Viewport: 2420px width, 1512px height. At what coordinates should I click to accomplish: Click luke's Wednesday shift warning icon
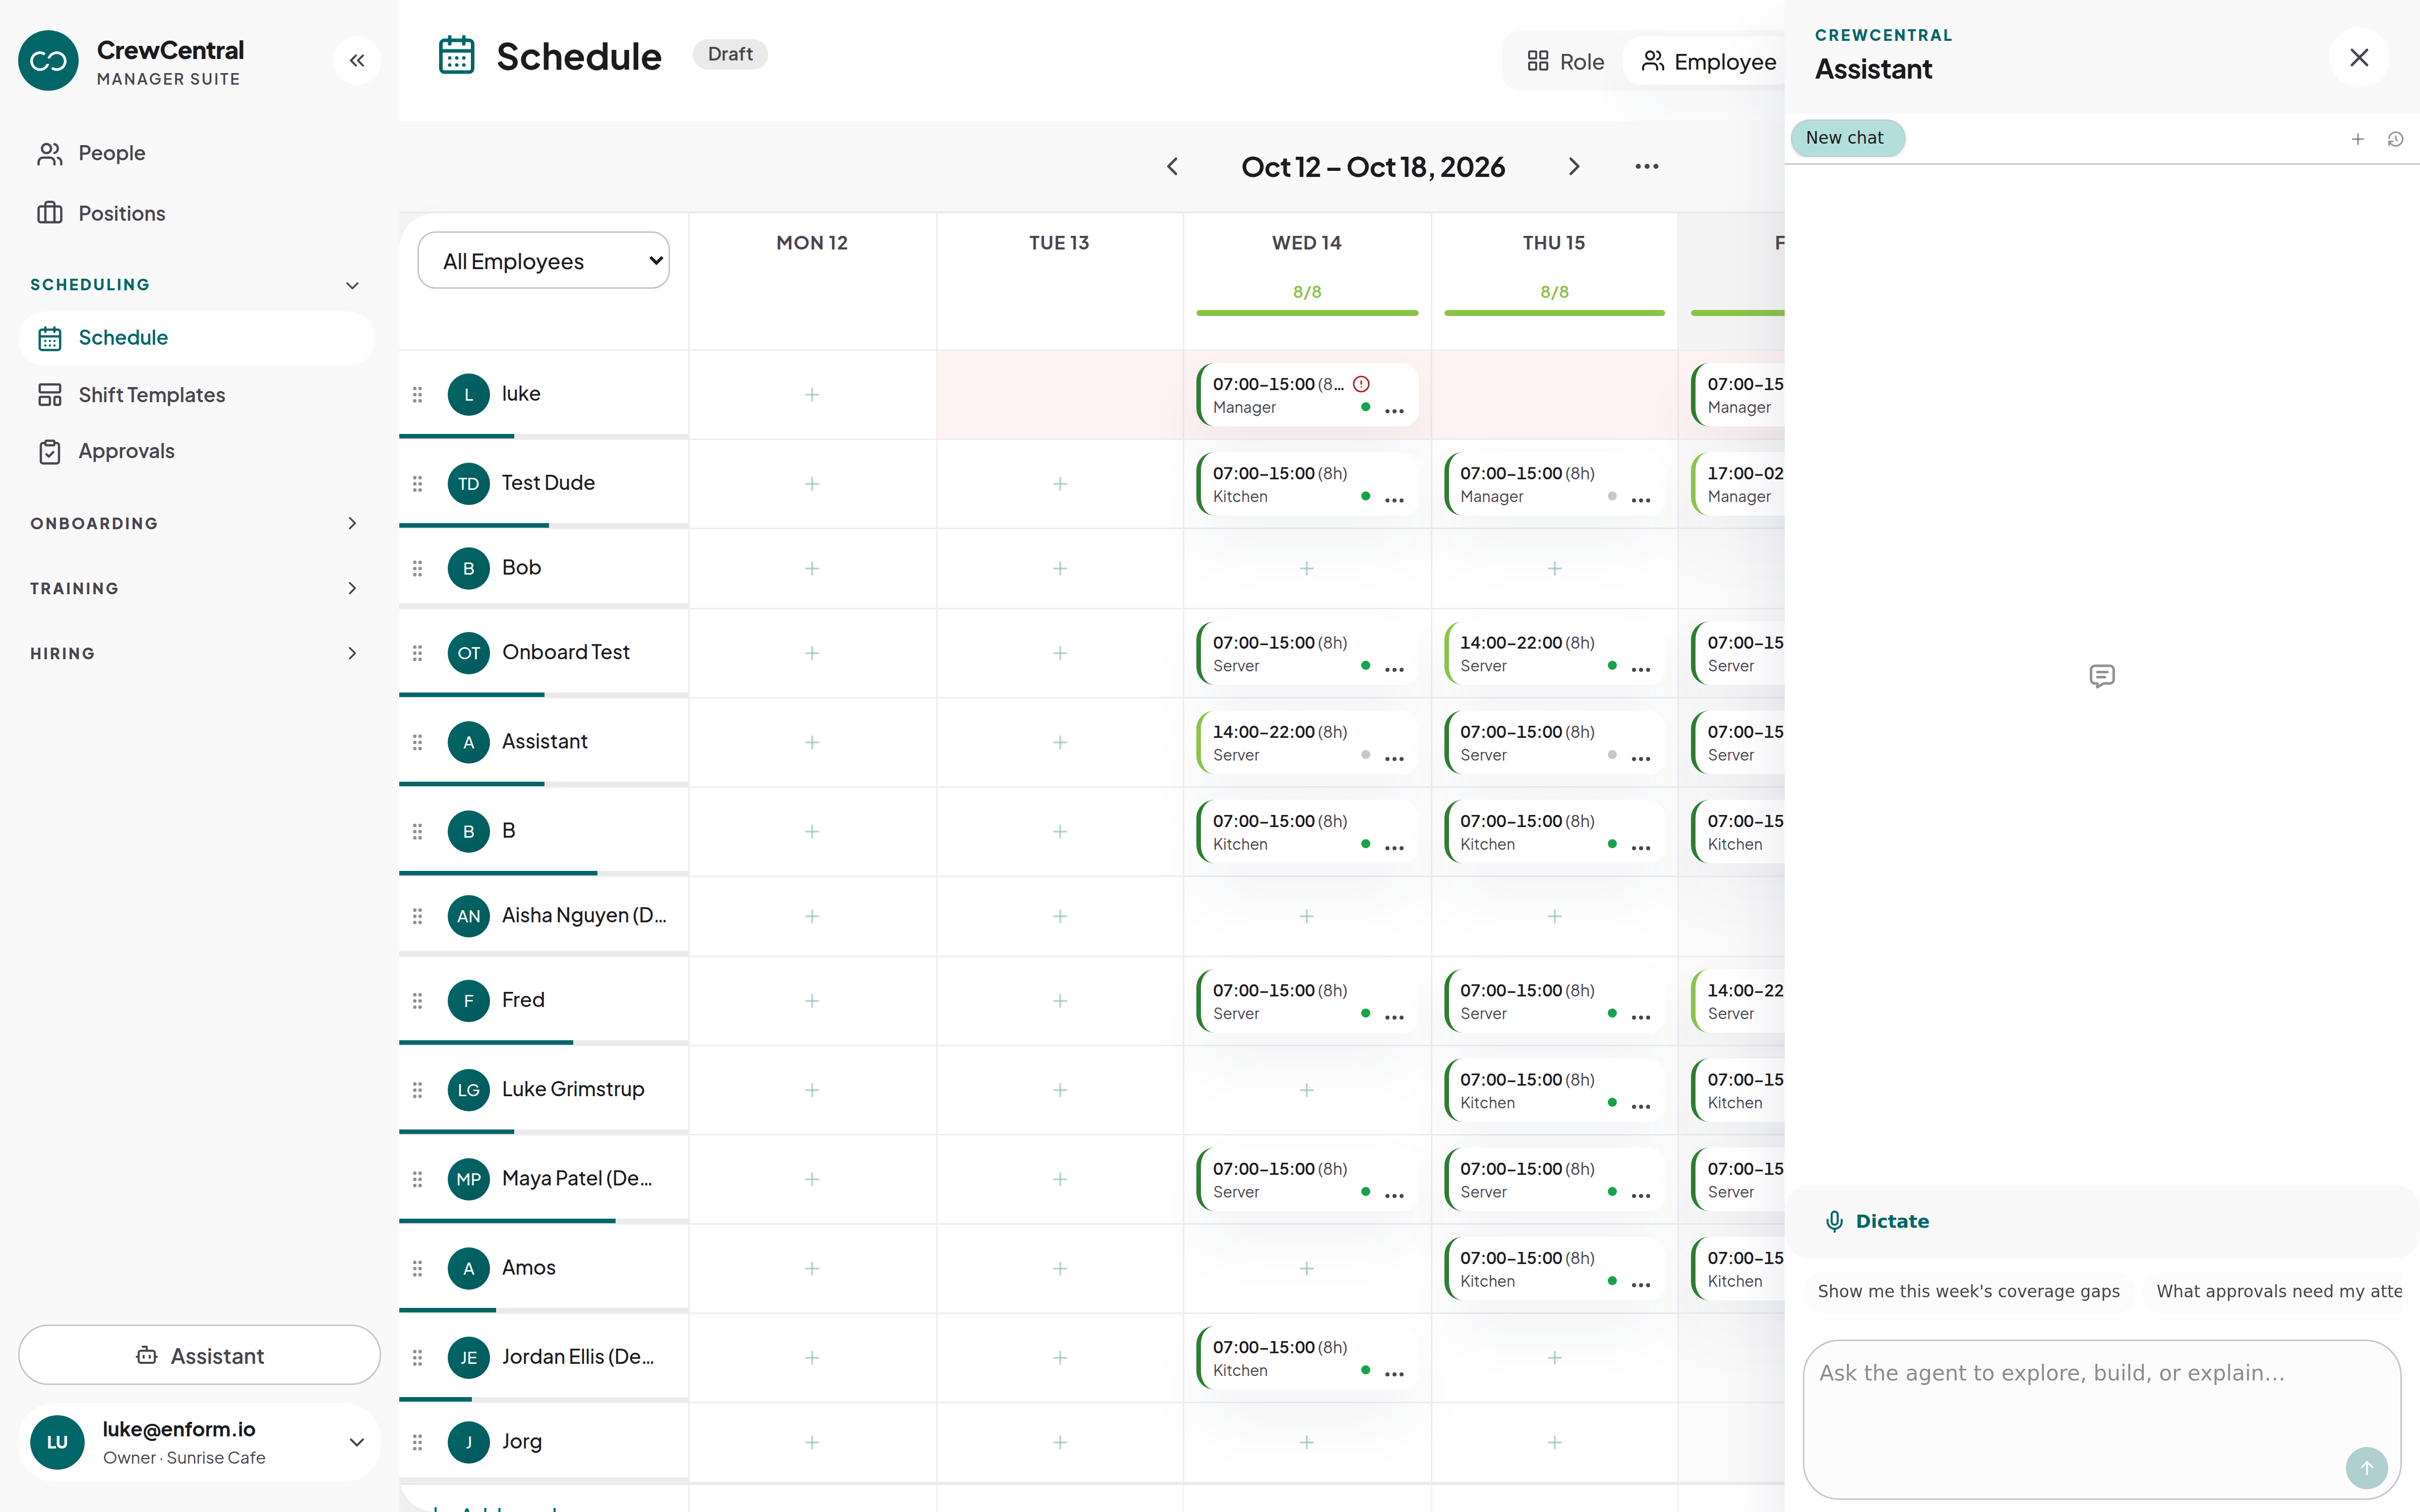[1361, 384]
